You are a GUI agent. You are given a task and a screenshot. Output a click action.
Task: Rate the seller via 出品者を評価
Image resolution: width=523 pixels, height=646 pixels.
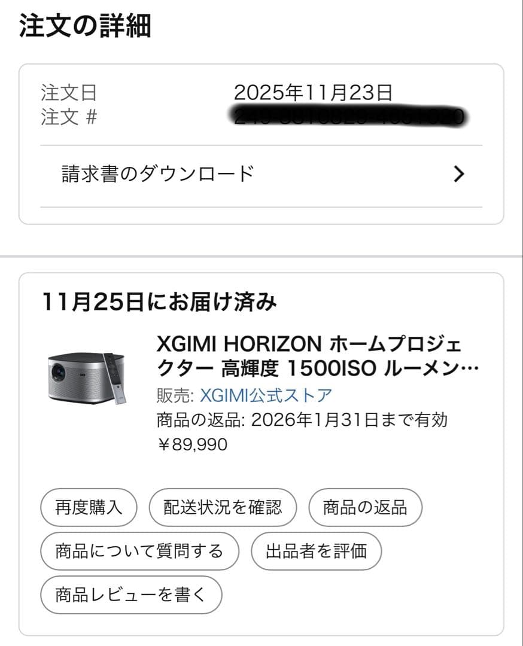(x=316, y=550)
